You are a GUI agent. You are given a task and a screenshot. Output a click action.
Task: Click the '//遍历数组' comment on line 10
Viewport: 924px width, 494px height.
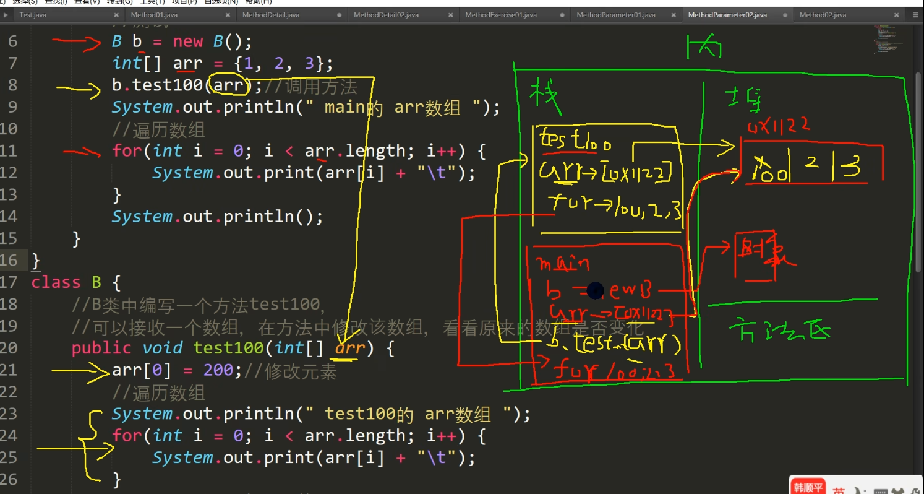[158, 129]
